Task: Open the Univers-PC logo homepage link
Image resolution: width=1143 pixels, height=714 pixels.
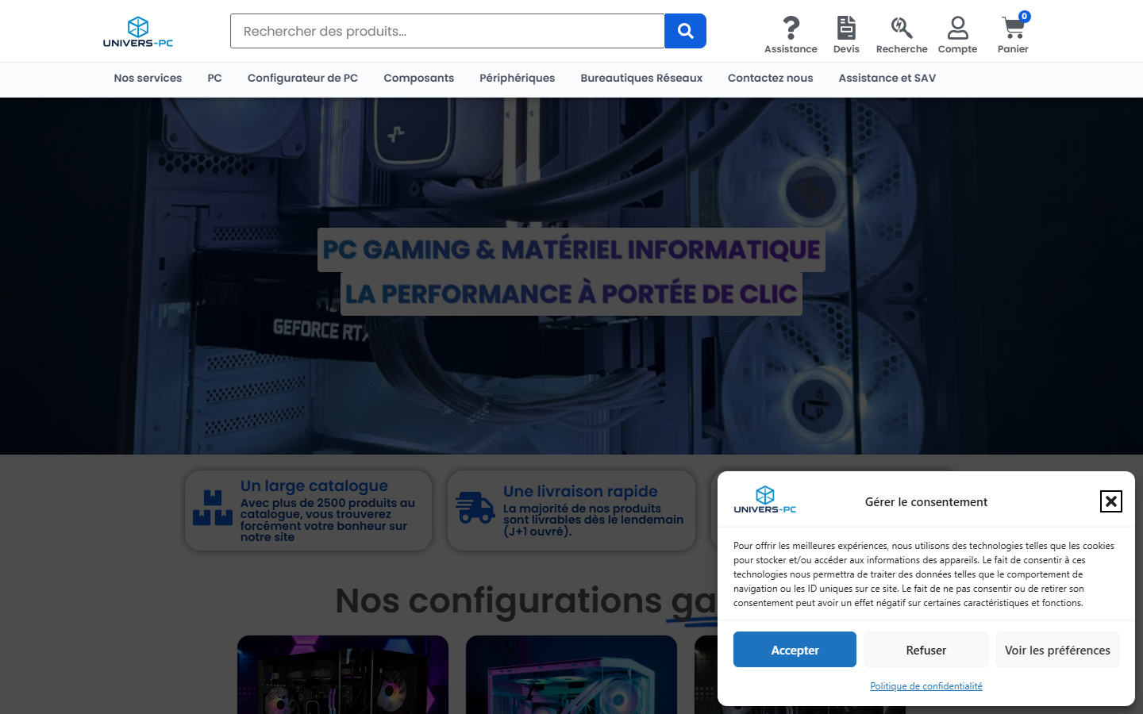Action: click(x=138, y=32)
